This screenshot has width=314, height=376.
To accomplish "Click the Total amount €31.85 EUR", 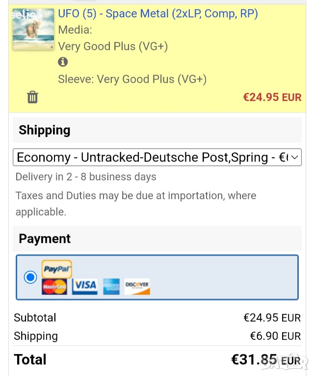I will pyautogui.click(x=265, y=360).
